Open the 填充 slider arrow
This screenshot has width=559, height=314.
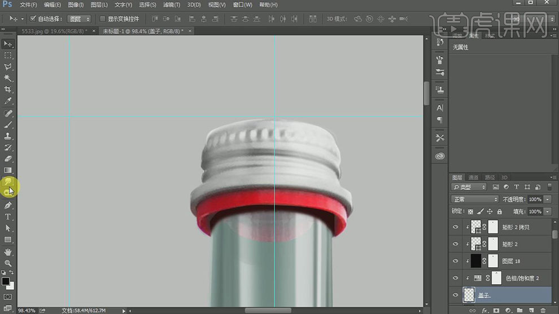(x=548, y=211)
